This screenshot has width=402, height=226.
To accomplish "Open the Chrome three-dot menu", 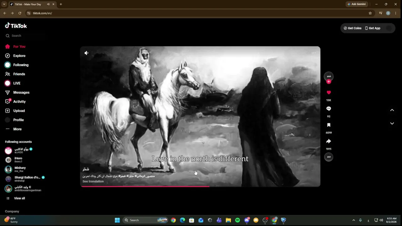I will 396,13.
